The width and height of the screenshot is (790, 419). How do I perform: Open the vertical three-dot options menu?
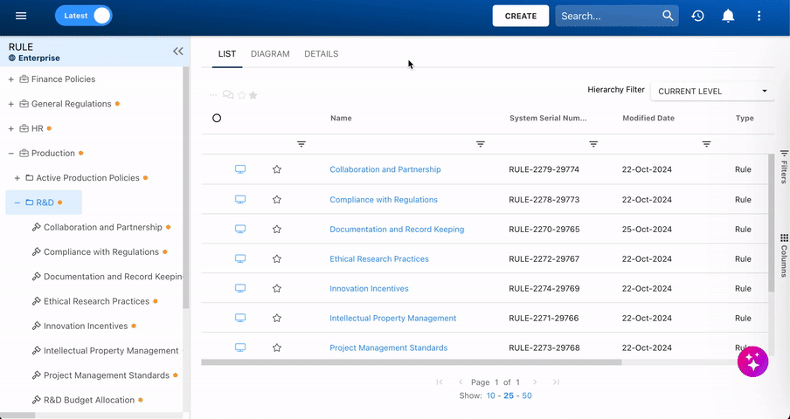(759, 16)
